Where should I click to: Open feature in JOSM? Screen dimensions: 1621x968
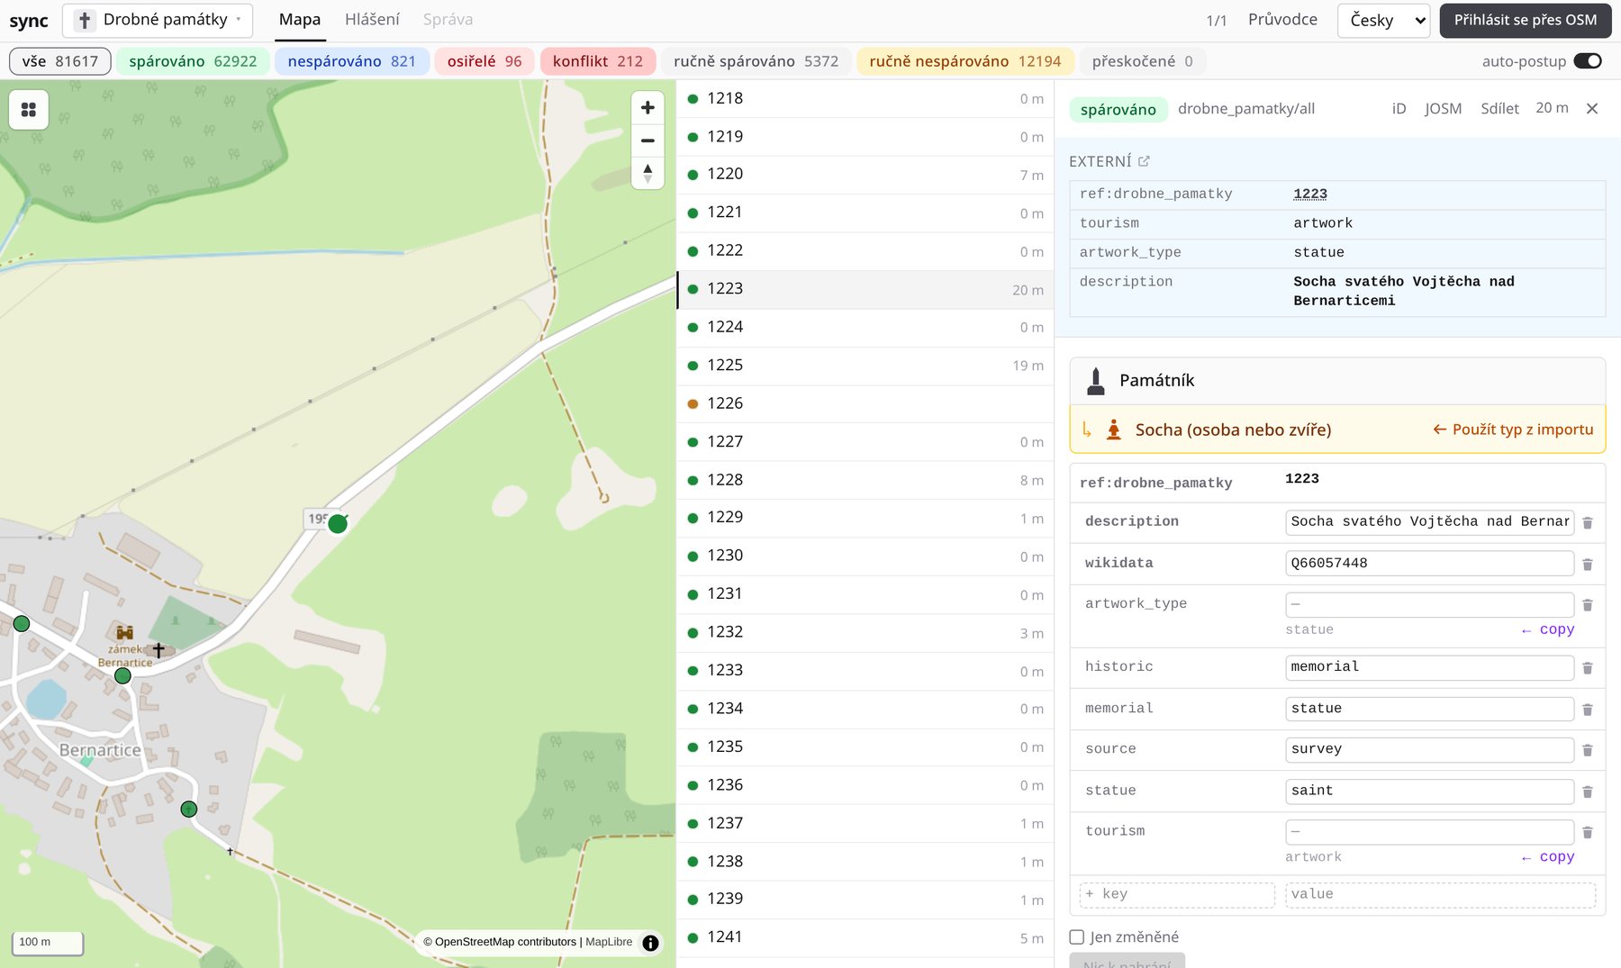coord(1443,109)
